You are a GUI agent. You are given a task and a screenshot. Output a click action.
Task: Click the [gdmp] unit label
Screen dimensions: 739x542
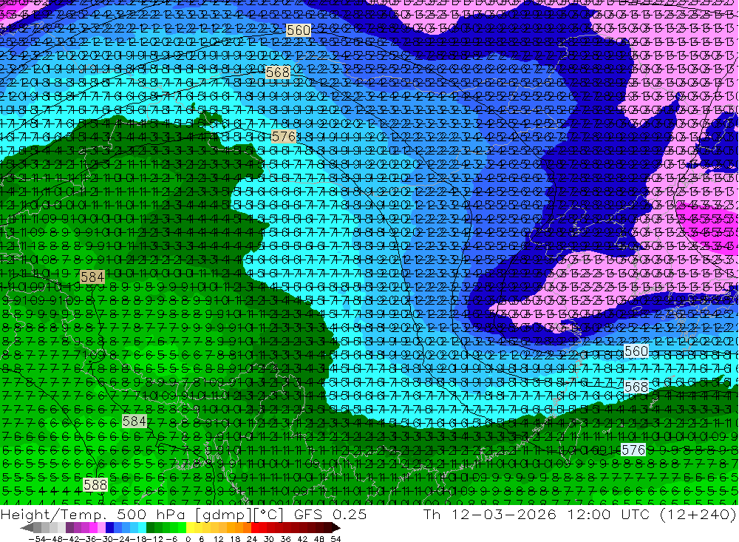pos(225,515)
